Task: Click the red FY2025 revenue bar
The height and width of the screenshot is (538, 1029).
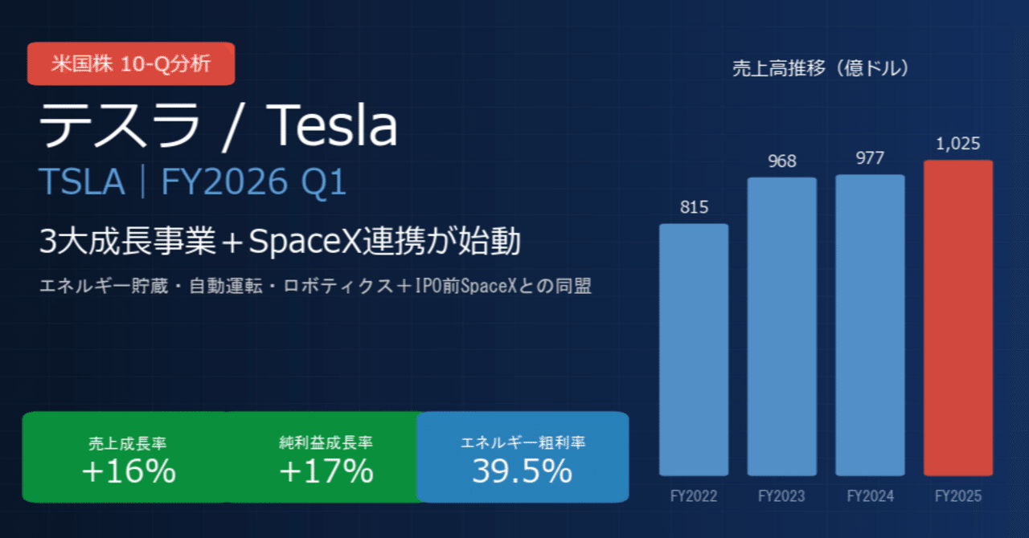Action: [958, 318]
